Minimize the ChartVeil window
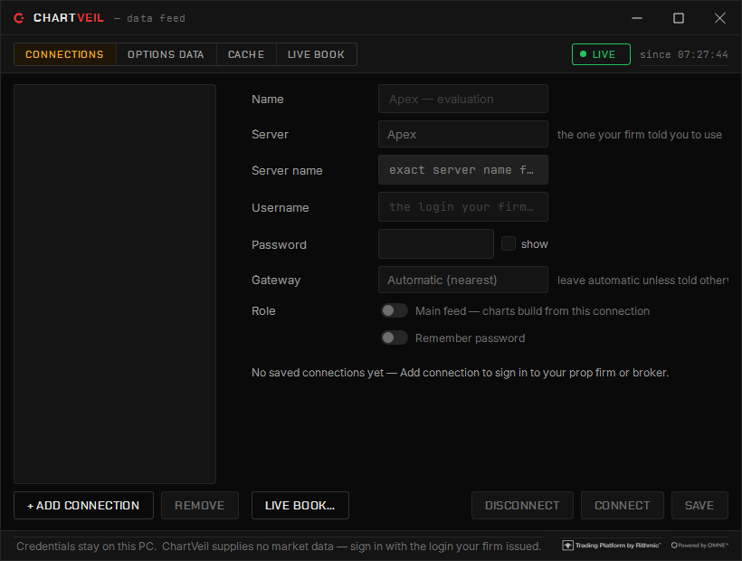742x561 pixels. point(637,18)
